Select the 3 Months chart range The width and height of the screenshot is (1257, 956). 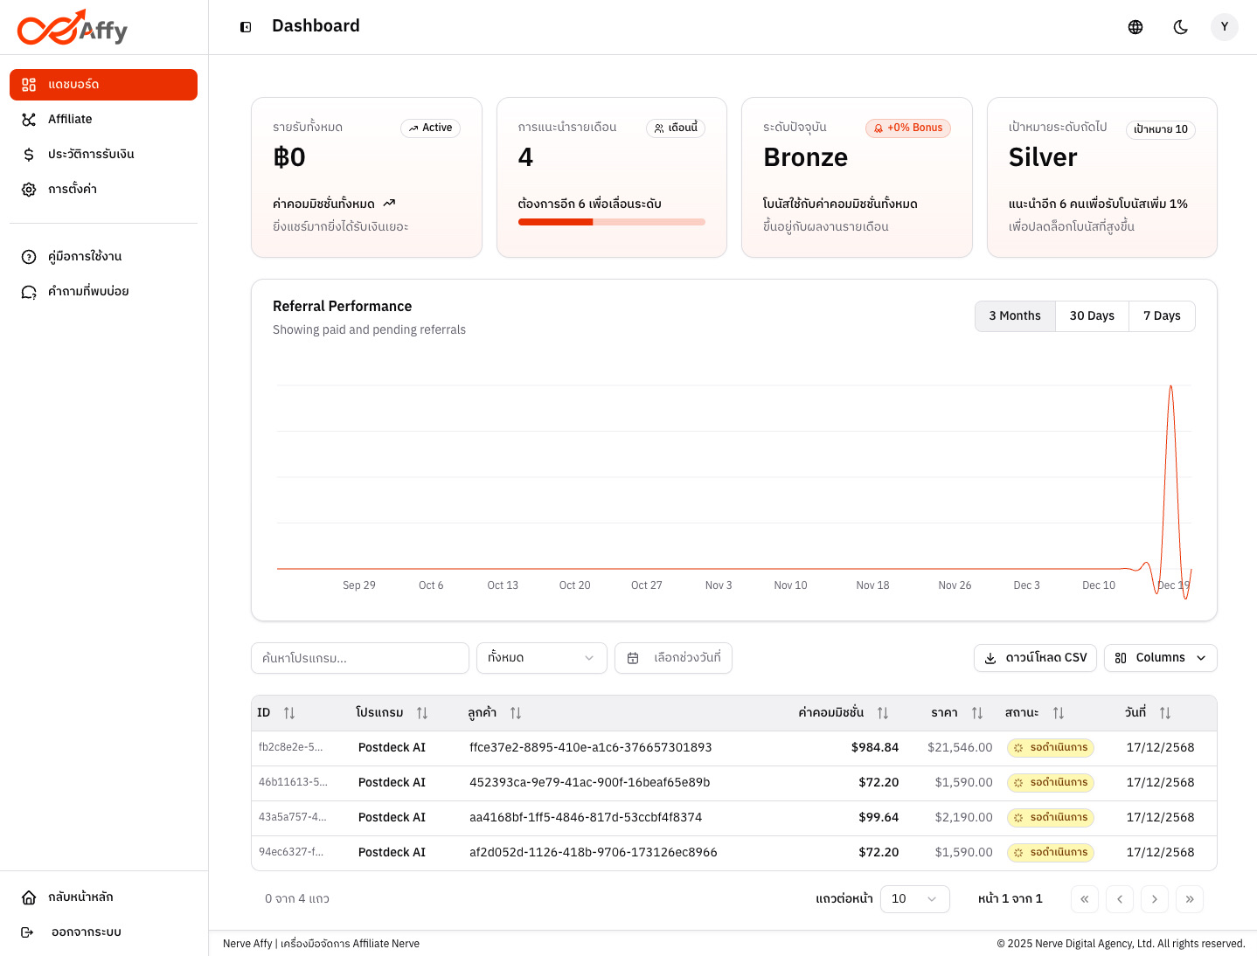[x=1015, y=316]
